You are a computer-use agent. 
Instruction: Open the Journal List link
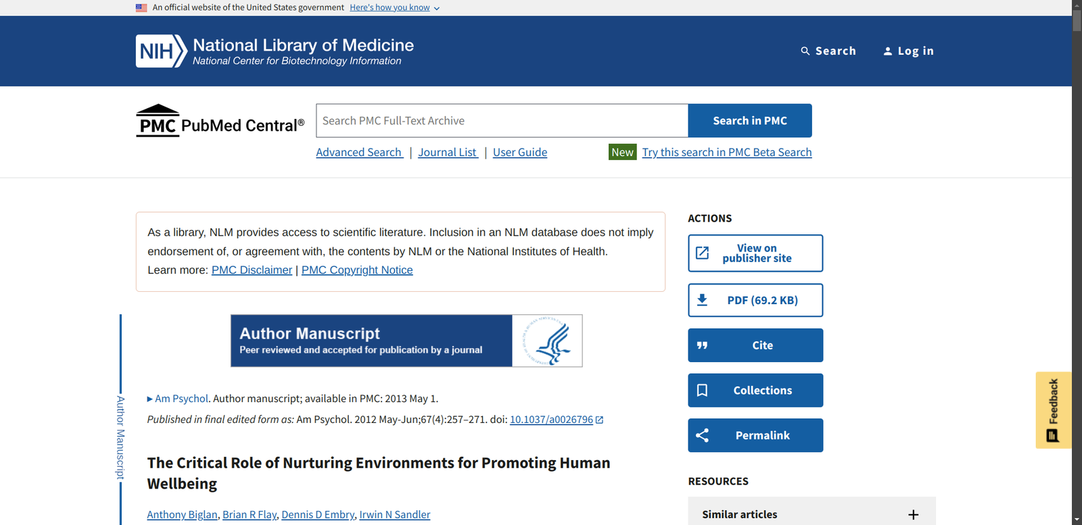point(448,153)
